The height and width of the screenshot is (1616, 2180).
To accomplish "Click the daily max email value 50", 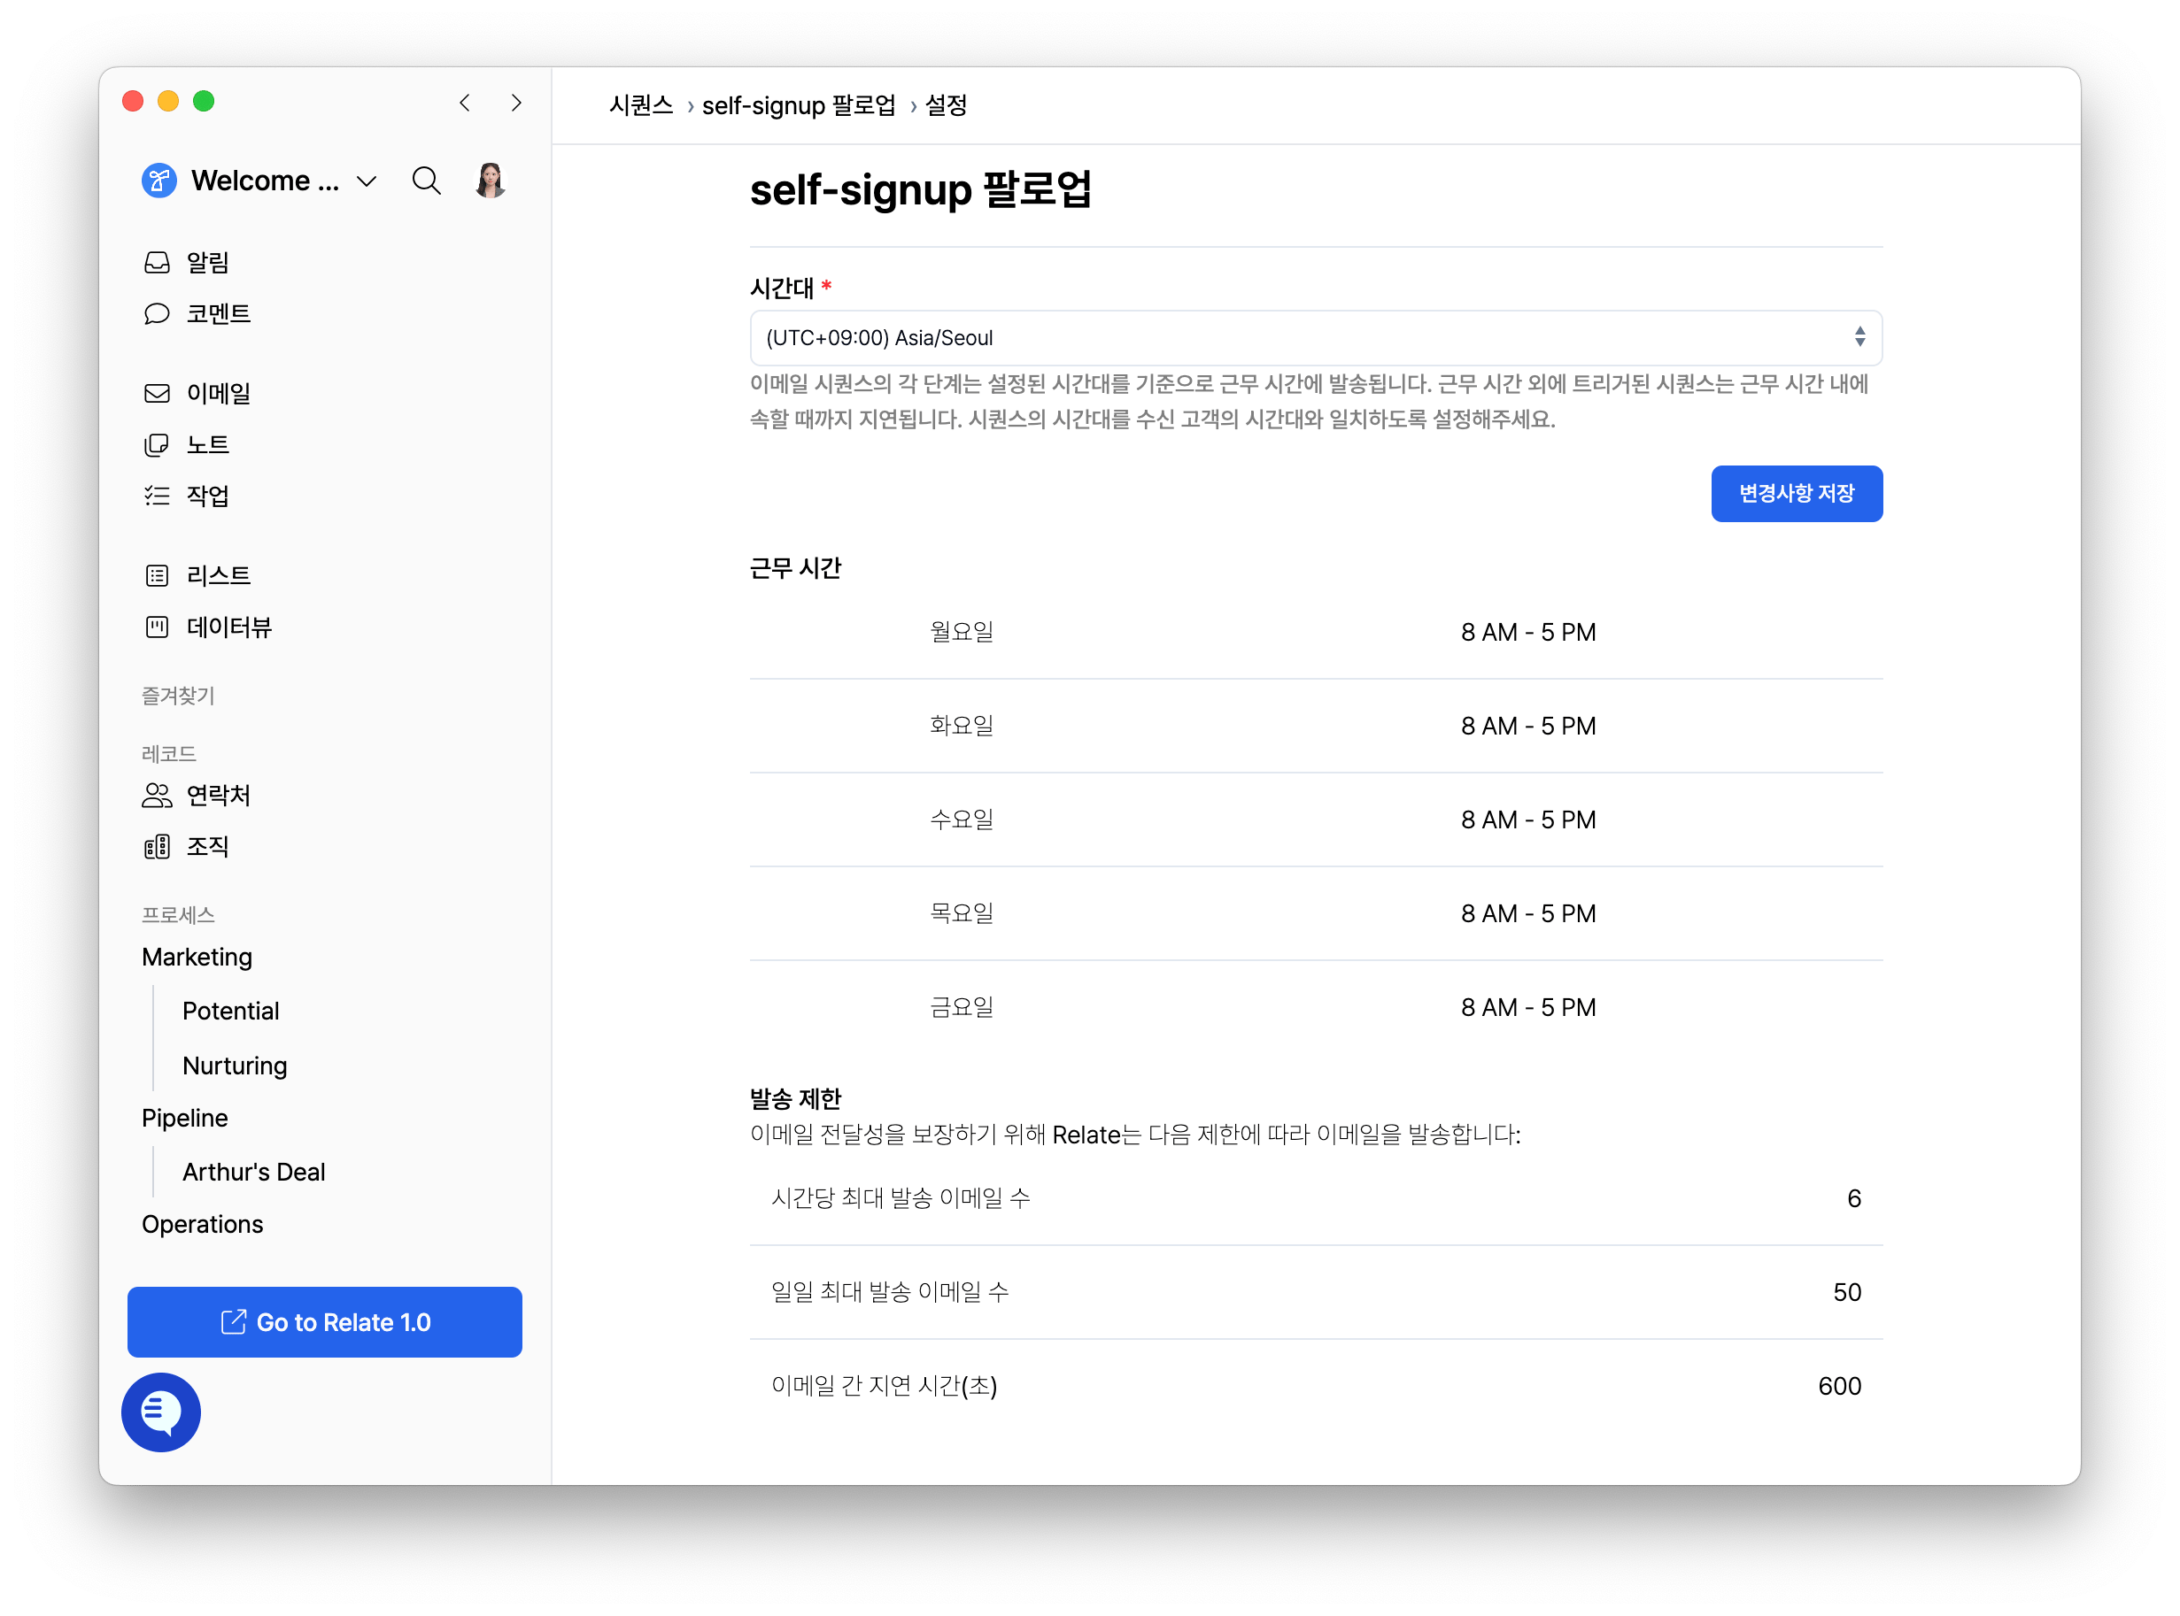I will [1847, 1293].
